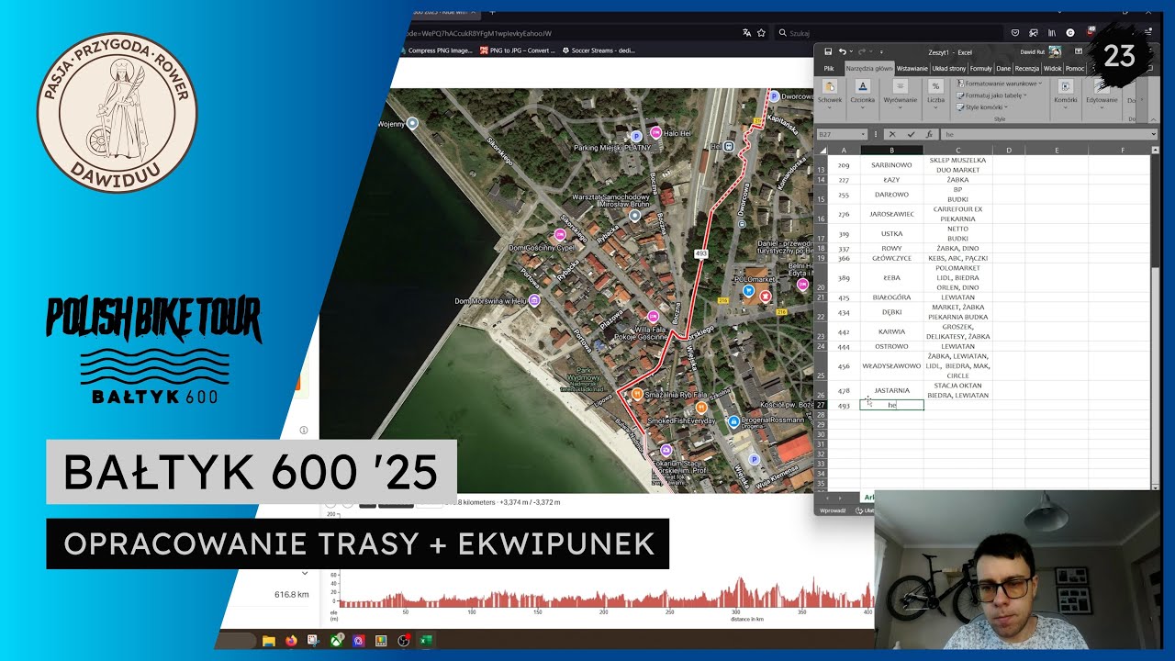Click the Xbox taskbar icon
Viewport: 1175px width, 661px height.
(x=337, y=641)
